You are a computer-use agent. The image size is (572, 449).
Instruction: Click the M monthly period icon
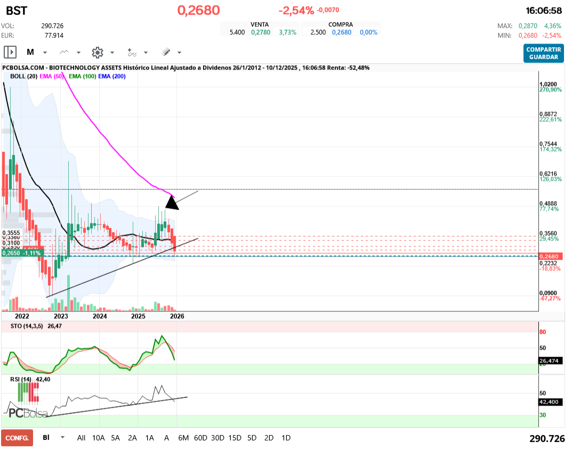coord(30,52)
